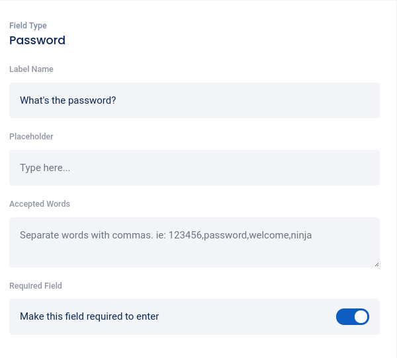The width and height of the screenshot is (397, 358).
Task: Click the Label Name input field
Action: click(x=195, y=100)
